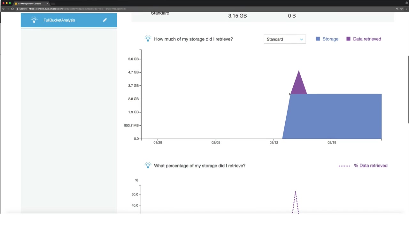Screen dimensions: 409x230
Task: Close the S3 Management Console tab
Action: point(47,4)
